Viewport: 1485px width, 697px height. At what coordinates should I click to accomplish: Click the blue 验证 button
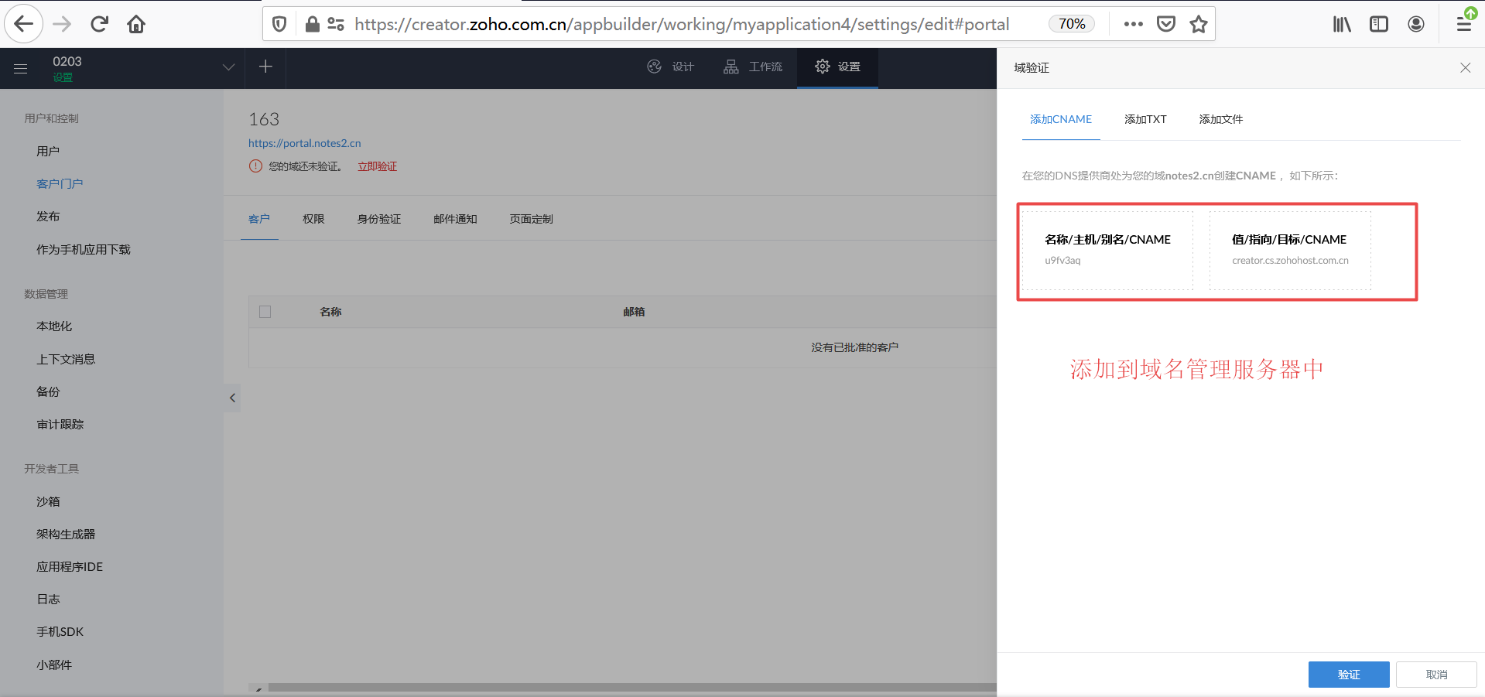[1348, 675]
